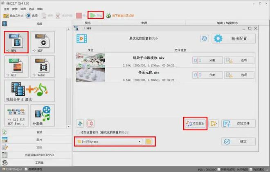The image size is (270, 172).
Task: Click the Start button with the green arrow
Action: (x=96, y=15)
